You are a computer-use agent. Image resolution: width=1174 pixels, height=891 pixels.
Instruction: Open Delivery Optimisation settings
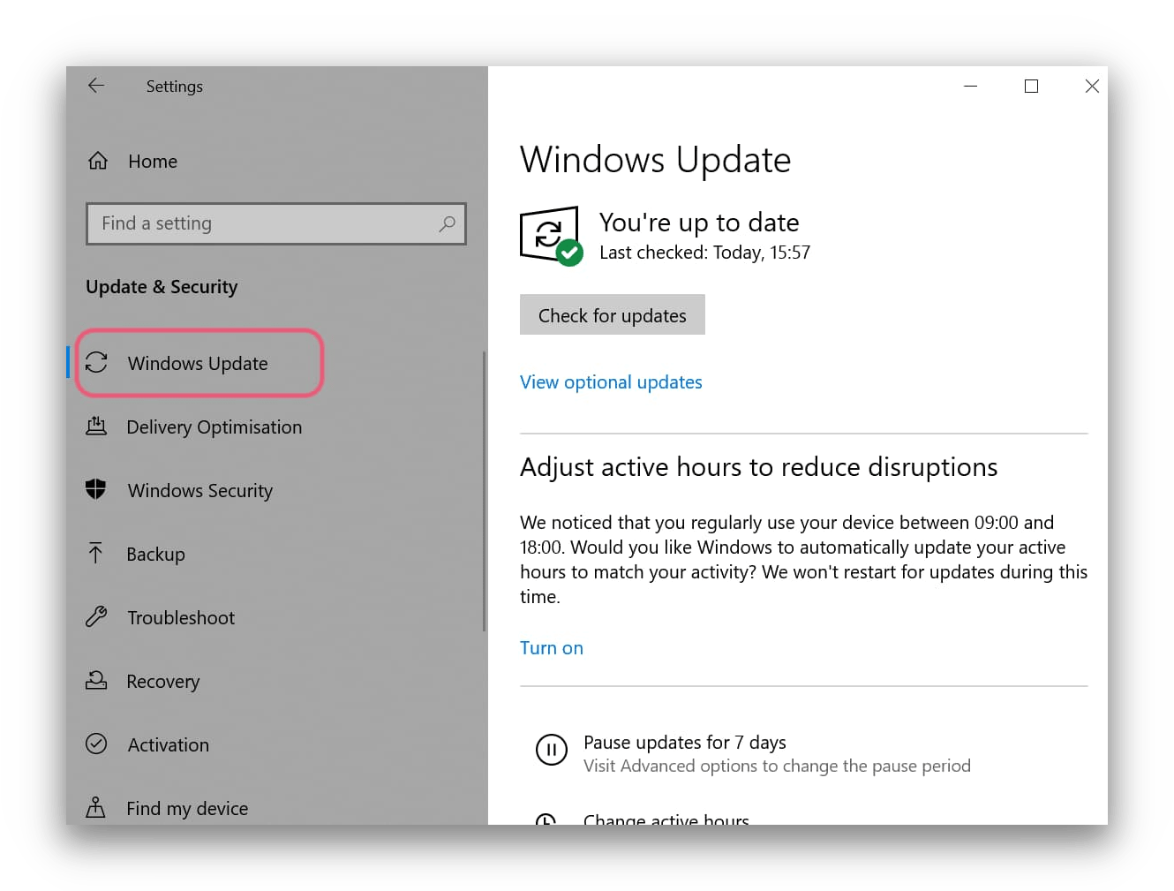[214, 427]
